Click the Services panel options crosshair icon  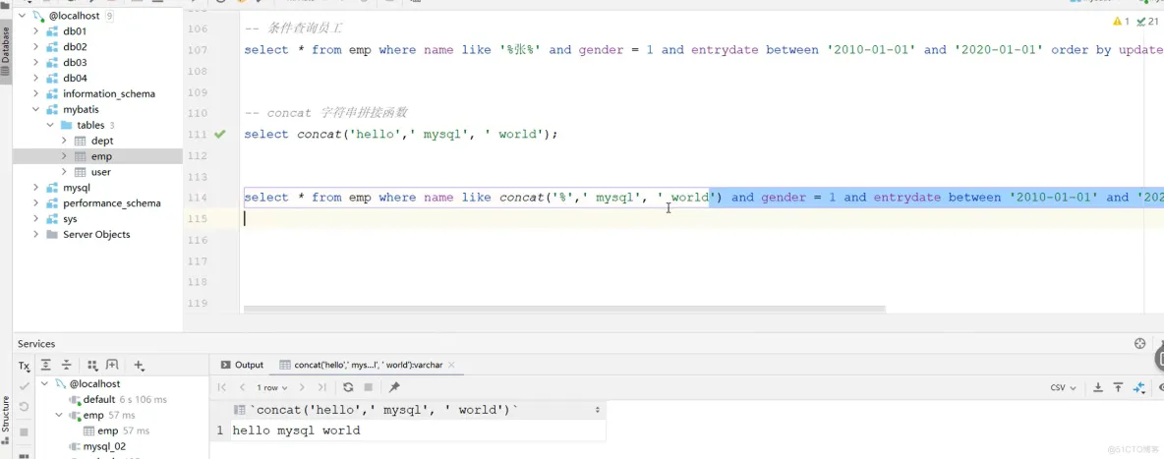pyautogui.click(x=1140, y=343)
